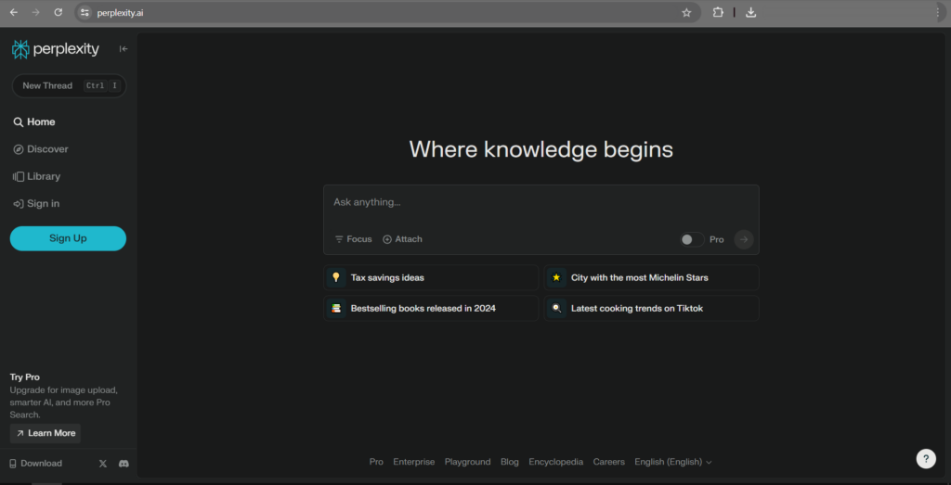
Task: Click the browser forward arrow
Action: pos(36,12)
